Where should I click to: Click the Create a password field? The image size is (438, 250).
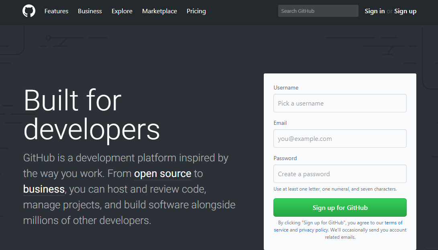(x=340, y=174)
